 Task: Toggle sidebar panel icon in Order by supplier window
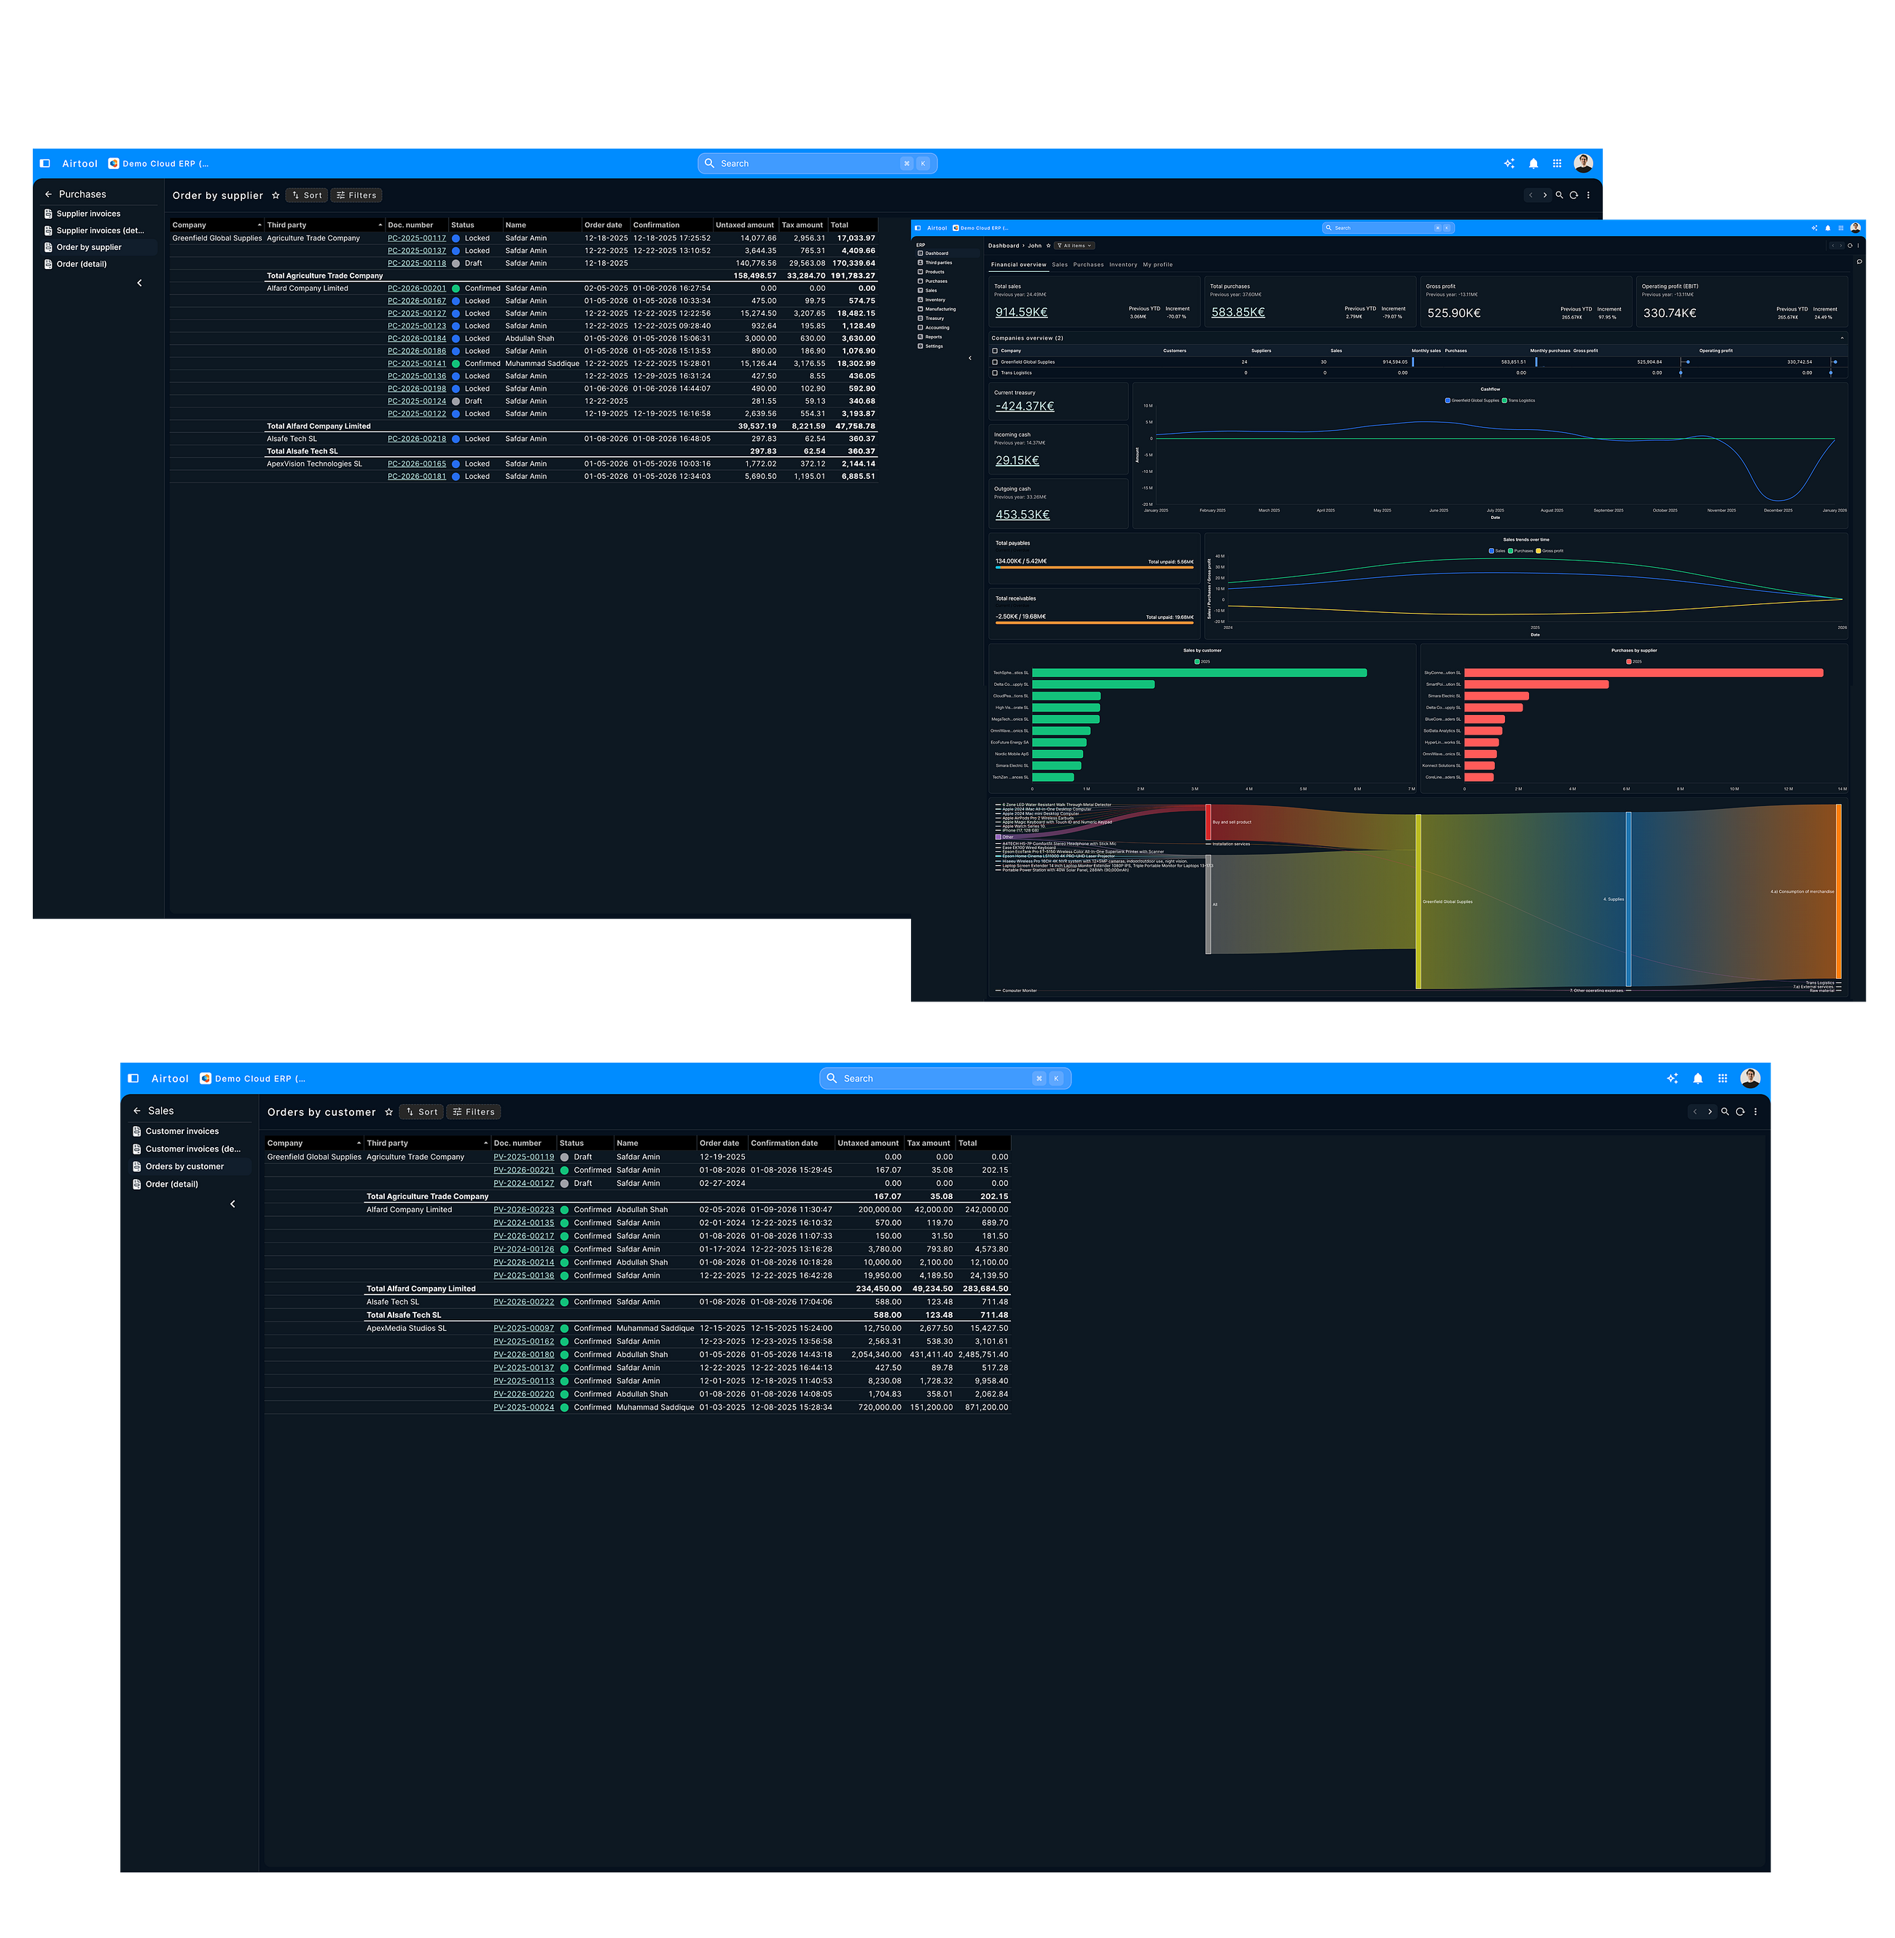(44, 163)
